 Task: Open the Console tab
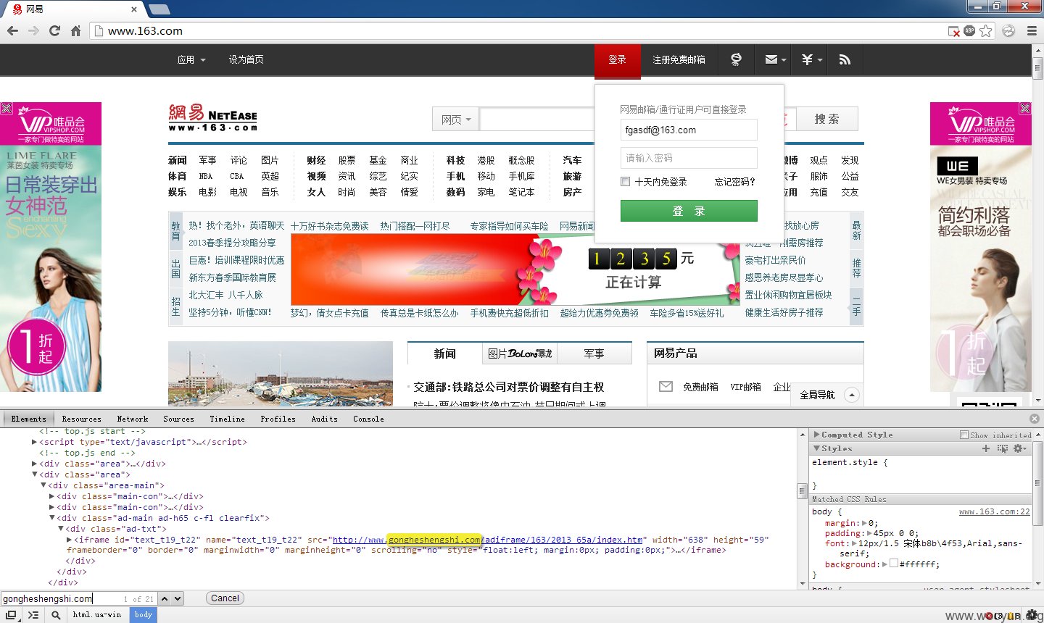click(368, 419)
